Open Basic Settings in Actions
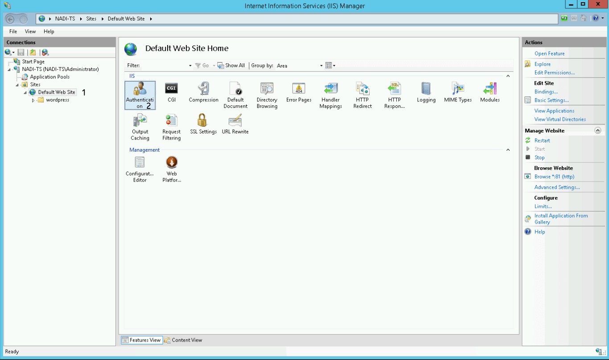Image resolution: width=609 pixels, height=360 pixels. [x=551, y=100]
